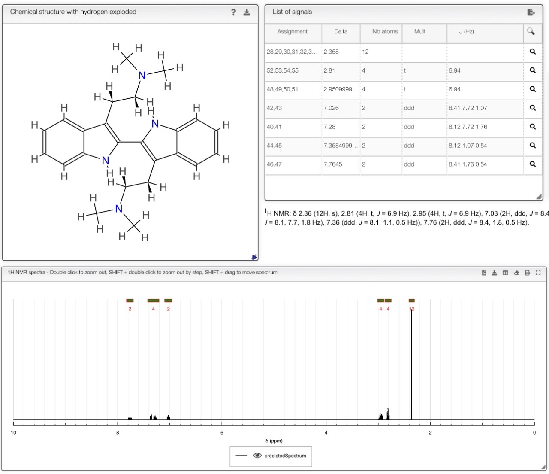Click the magnifier icon in table header
This screenshot has height=474, width=549.
531,31
